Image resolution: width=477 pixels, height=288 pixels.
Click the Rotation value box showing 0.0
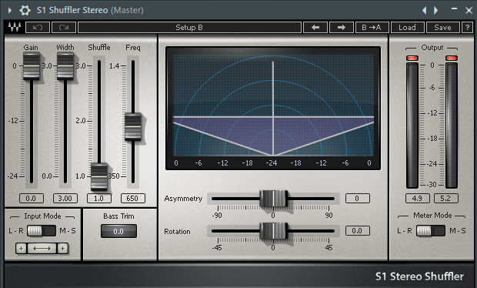pyautogui.click(x=358, y=231)
